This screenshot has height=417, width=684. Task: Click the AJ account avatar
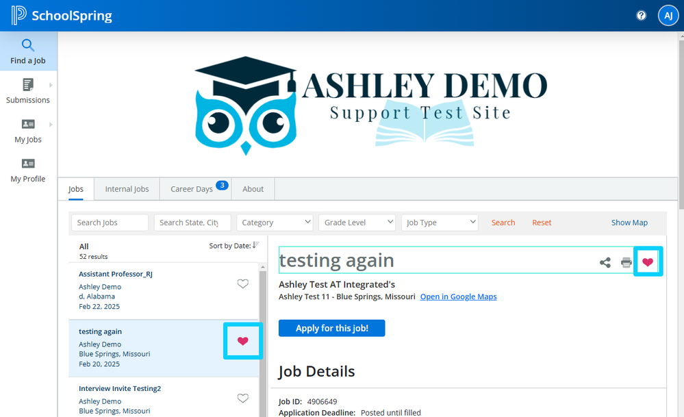tap(668, 14)
